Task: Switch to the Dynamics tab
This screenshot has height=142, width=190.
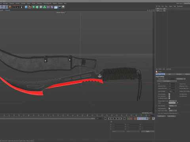Action: [x=179, y=74]
